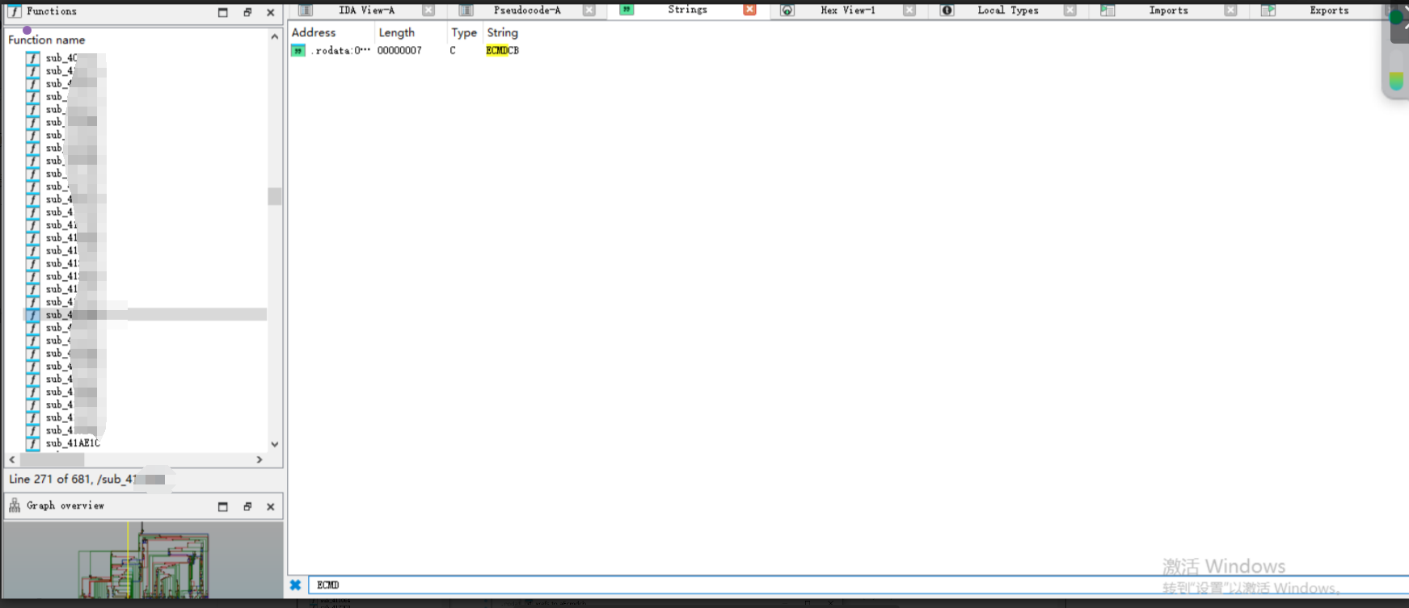
Task: Close the Strings tab with red X
Action: [x=749, y=10]
